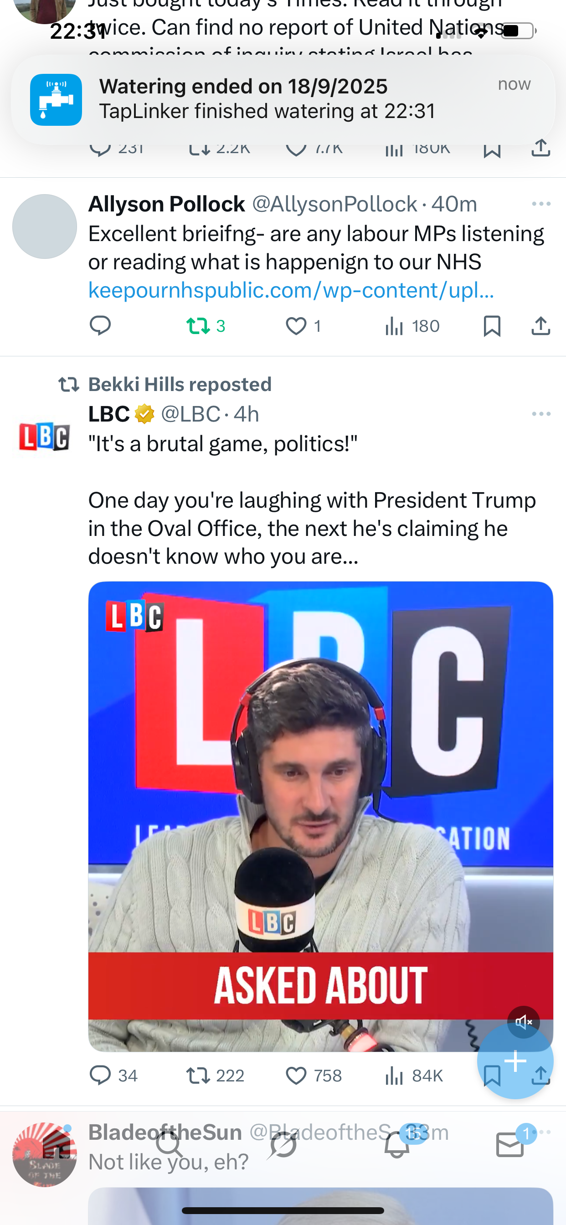The height and width of the screenshot is (1225, 566).
Task: Undo repost on Allyson Pollock's tweet
Action: coord(198,326)
